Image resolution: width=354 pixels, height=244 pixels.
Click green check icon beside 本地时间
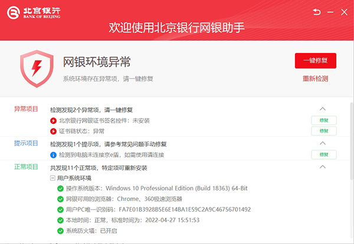tap(60, 220)
